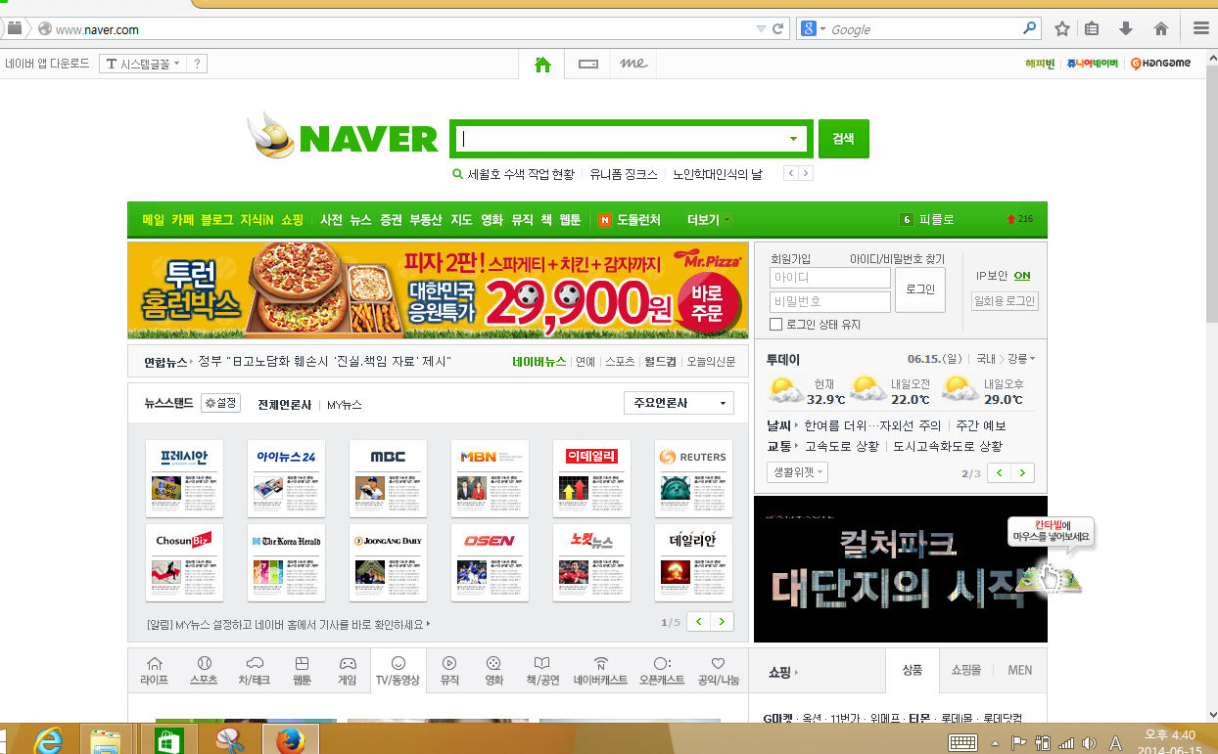Open the 공익/나눔 category icon
Screen dimensions: 1218x754
[x=719, y=671]
